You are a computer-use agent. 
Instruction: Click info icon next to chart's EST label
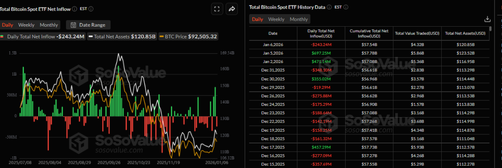coord(91,9)
